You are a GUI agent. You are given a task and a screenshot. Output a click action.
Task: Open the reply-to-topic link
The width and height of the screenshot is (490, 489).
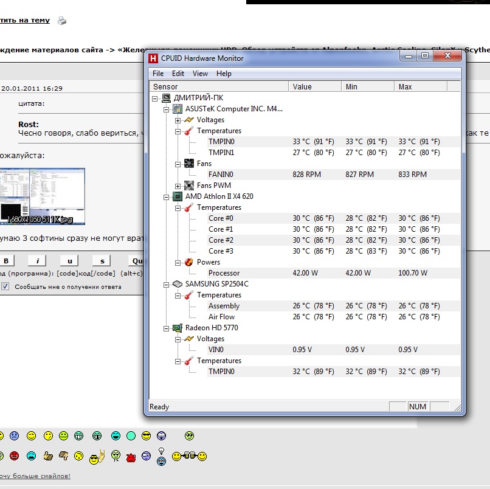tap(25, 20)
